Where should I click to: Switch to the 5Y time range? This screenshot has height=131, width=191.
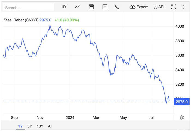pos(29,126)
